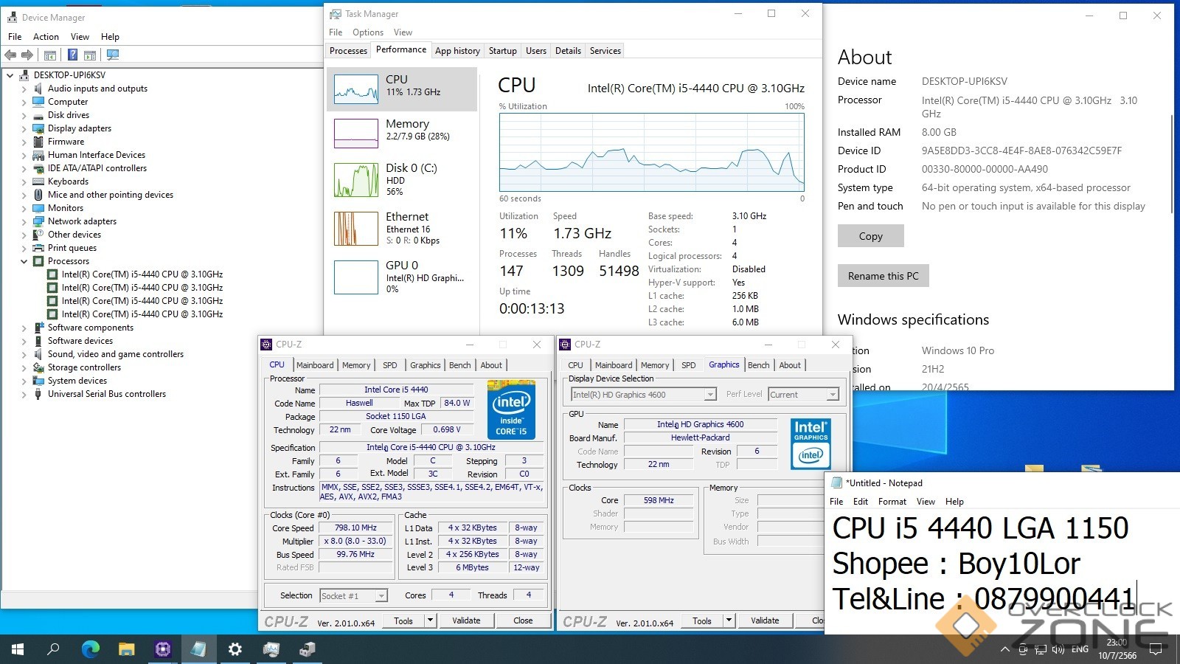Click Validate in the right CPU-Z window
The width and height of the screenshot is (1180, 664).
pyautogui.click(x=765, y=620)
